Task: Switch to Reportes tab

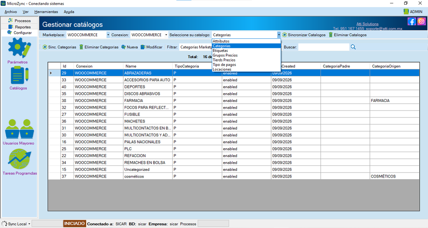Action: 19,27
